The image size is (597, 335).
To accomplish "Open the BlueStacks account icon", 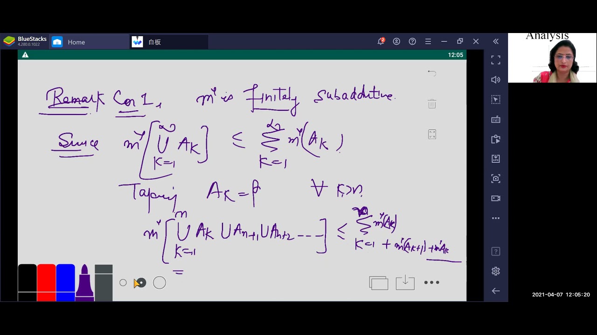I will (396, 41).
